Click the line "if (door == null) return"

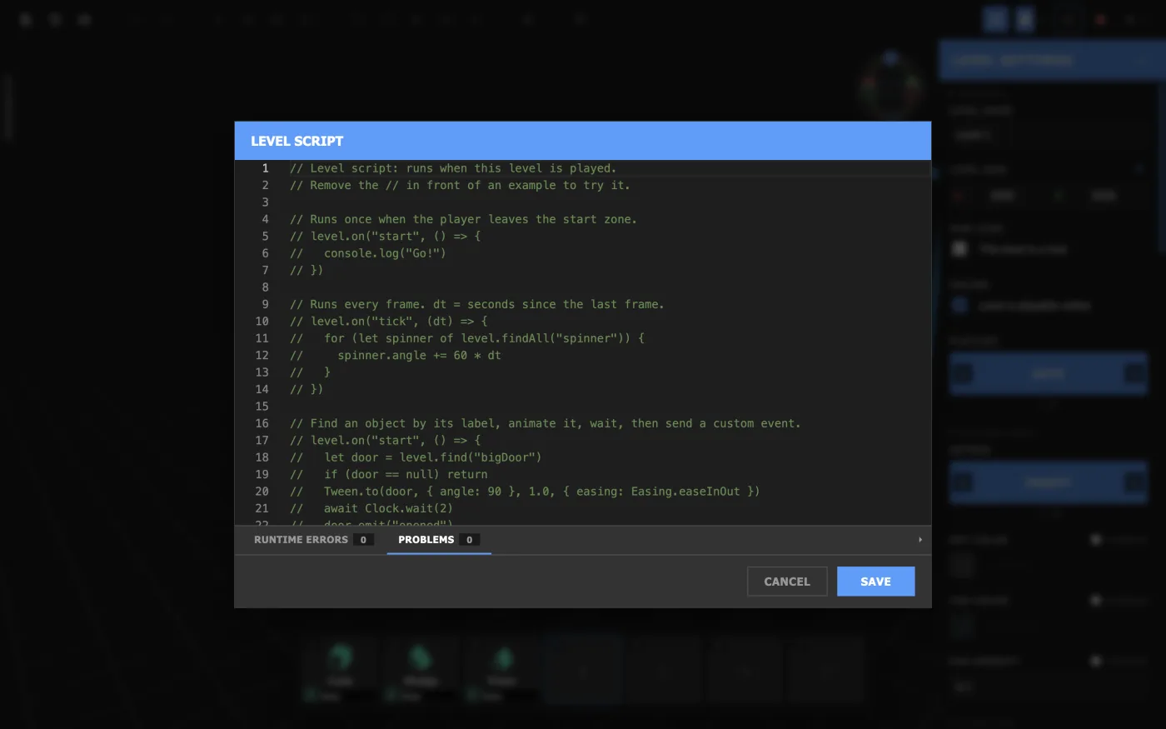tap(389, 474)
